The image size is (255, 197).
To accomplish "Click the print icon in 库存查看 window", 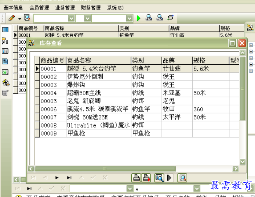I will [x=136, y=178].
